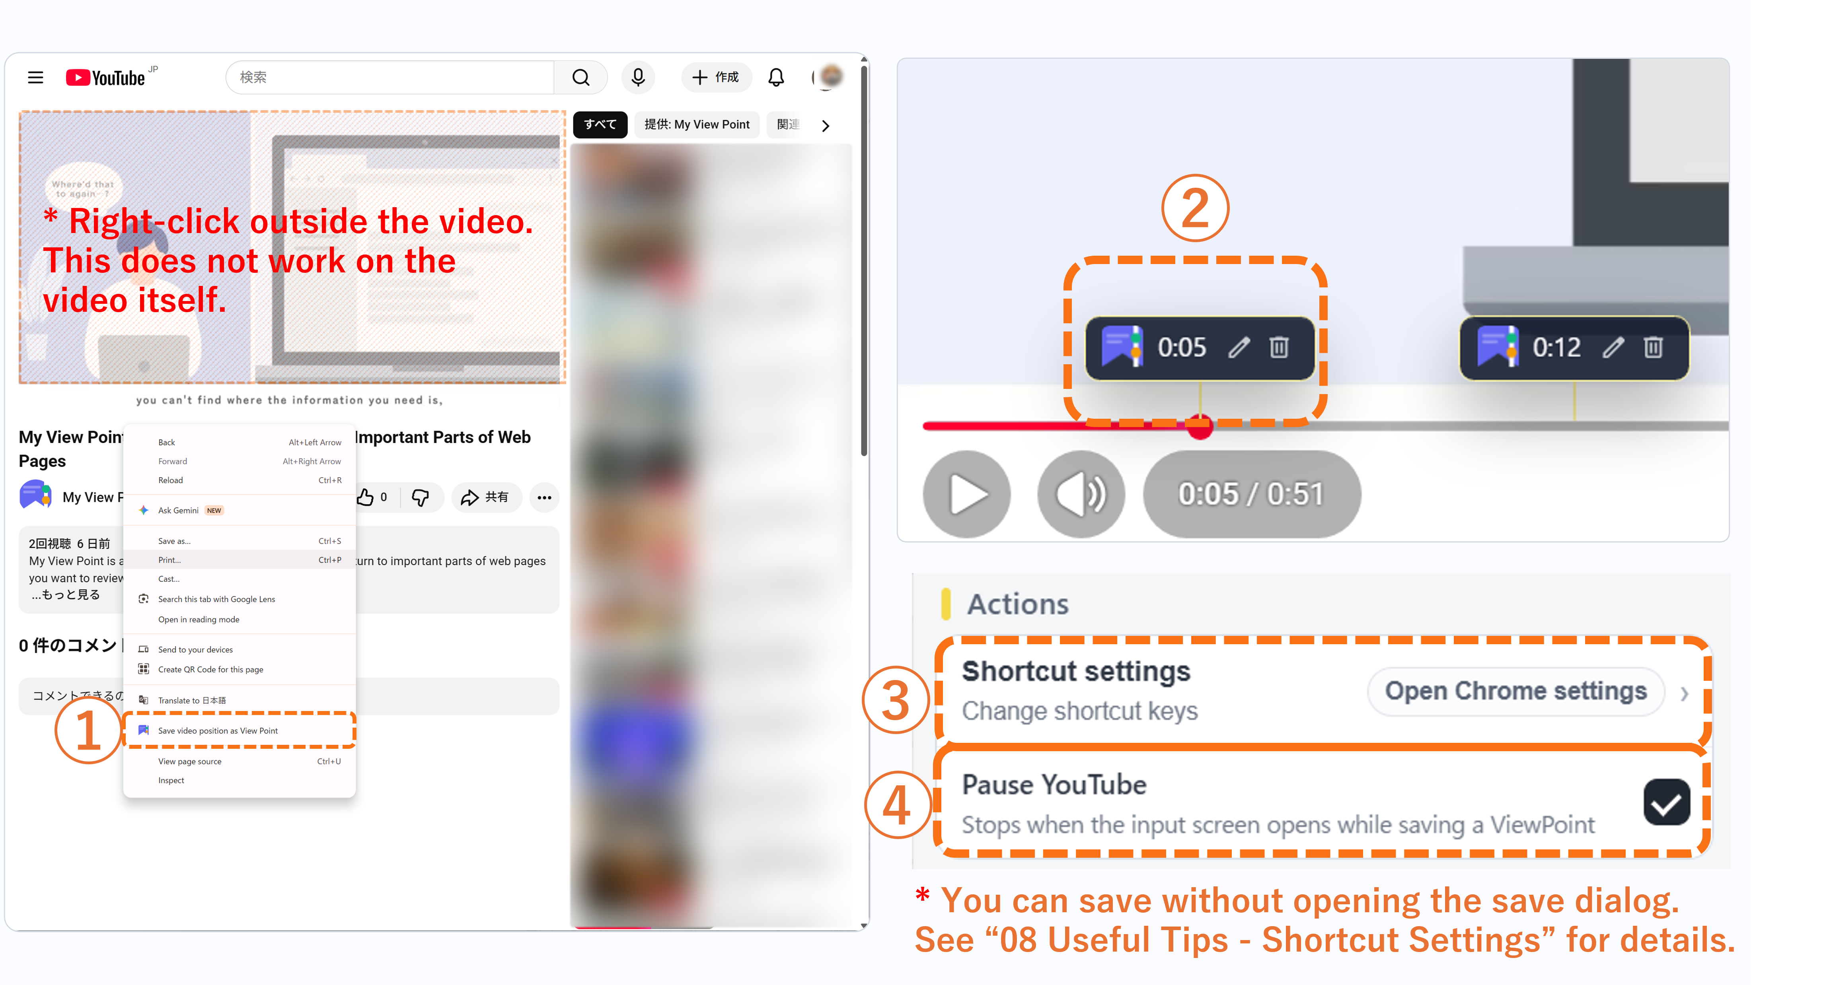Click the YouTube logo
This screenshot has height=985, width=1827.
click(x=106, y=77)
